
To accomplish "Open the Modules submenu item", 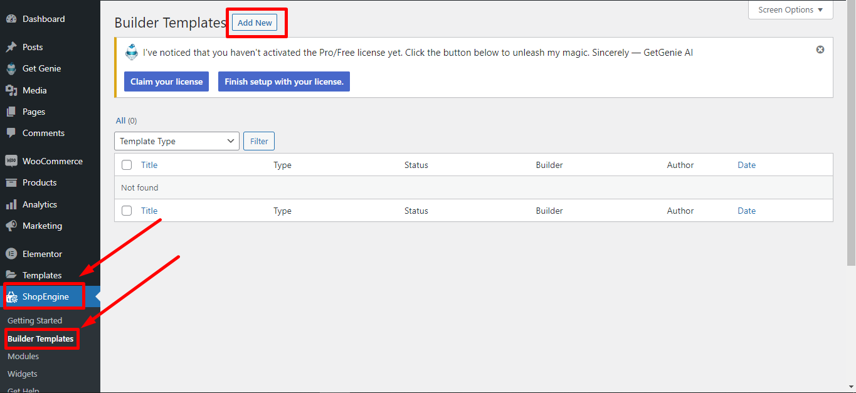I will click(x=23, y=356).
